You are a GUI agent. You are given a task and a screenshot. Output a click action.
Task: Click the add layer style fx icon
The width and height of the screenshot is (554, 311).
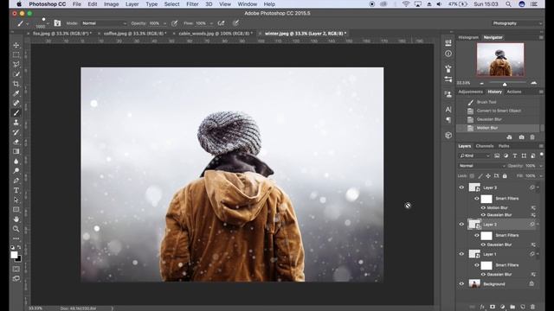(482, 307)
